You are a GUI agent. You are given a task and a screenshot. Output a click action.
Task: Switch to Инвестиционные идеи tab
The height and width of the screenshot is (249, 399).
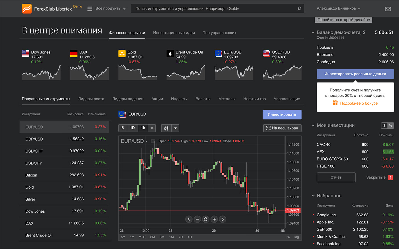[174, 33]
